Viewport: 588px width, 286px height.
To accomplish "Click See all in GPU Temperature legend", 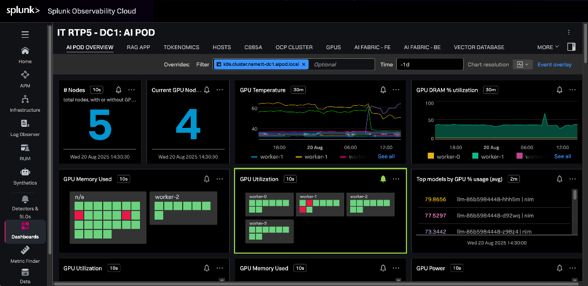I will [386, 156].
